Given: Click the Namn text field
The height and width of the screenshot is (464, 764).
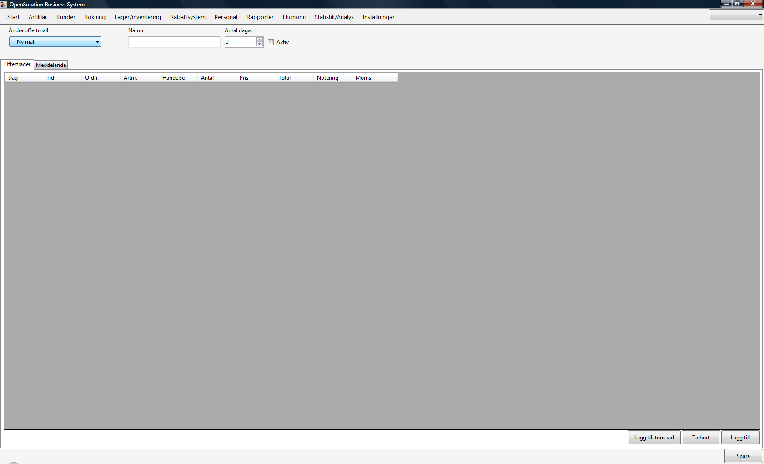Looking at the screenshot, I should [174, 42].
